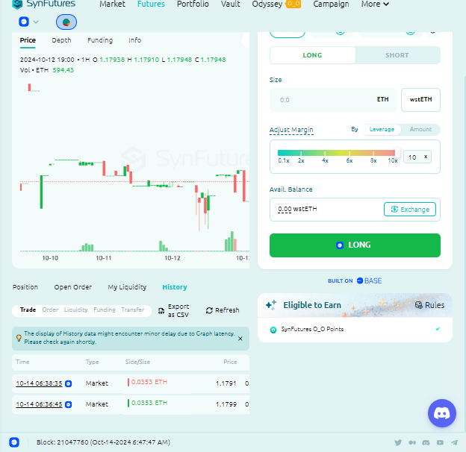Click the Export as CSV file icon
Screen dimensions: 466x452
pyautogui.click(x=161, y=311)
